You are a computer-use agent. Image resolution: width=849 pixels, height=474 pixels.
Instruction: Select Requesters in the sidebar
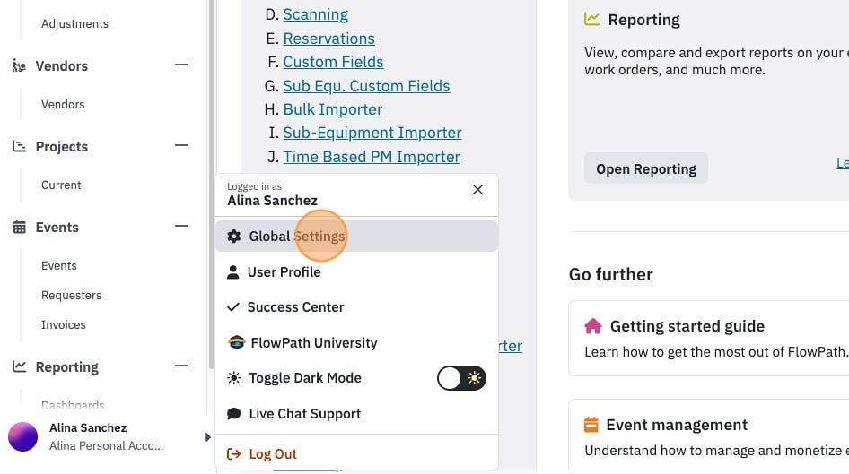tap(72, 295)
